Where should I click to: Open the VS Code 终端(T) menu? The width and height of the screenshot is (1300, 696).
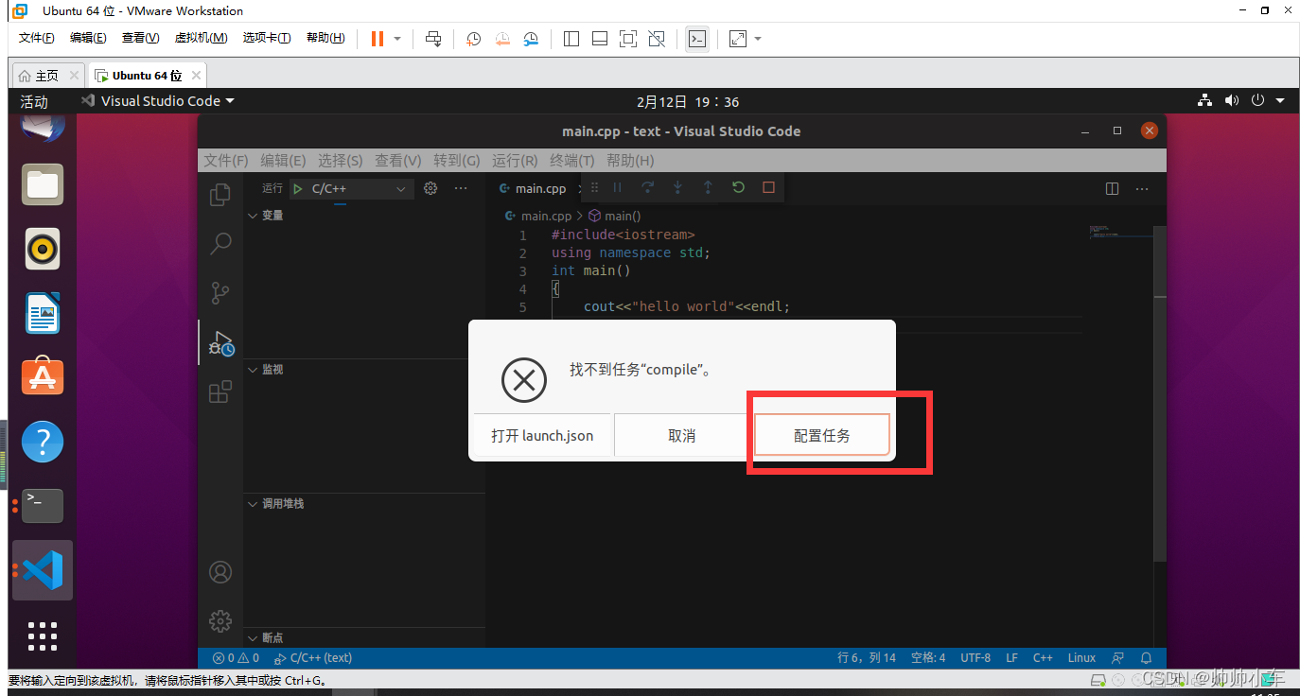(572, 160)
